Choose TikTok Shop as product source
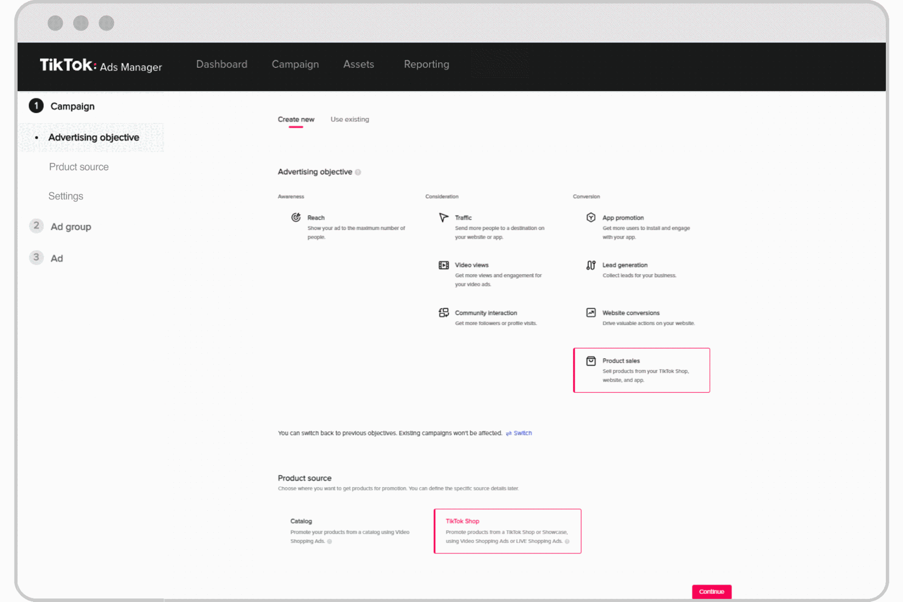This screenshot has height=602, width=903. (507, 531)
